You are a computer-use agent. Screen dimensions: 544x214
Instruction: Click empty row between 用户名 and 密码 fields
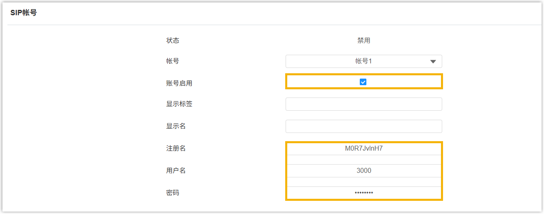pos(363,182)
